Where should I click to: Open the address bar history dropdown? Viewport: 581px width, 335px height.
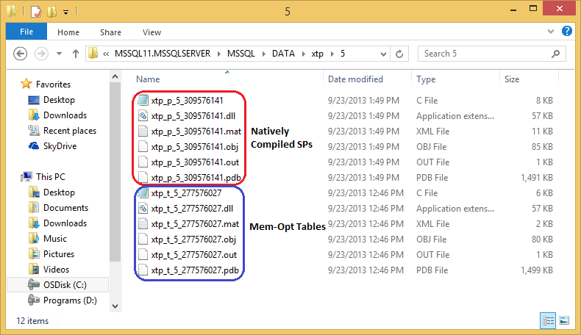(383, 54)
